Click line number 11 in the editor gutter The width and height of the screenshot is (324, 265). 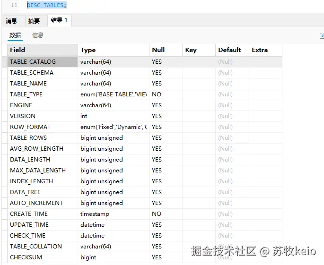(x=14, y=5)
